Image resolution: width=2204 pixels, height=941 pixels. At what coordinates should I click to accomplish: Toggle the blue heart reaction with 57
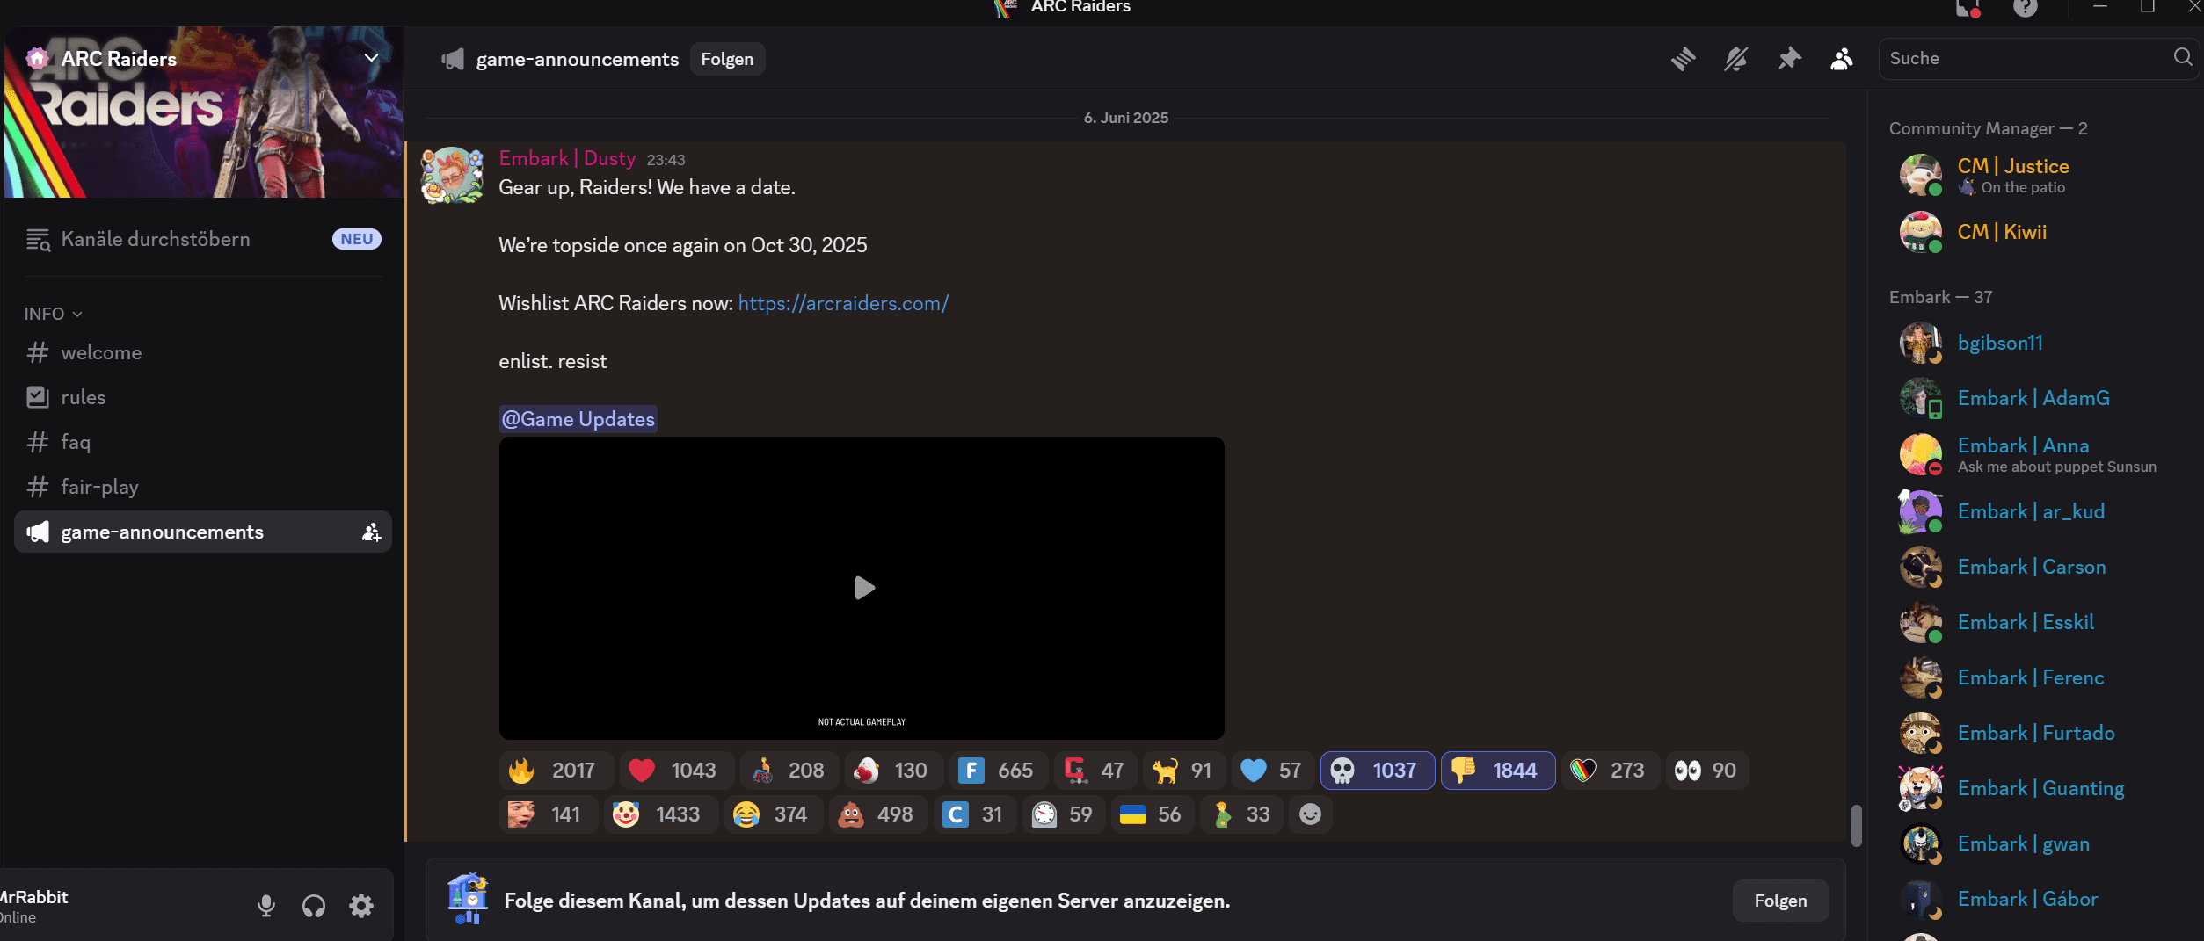[x=1271, y=771]
